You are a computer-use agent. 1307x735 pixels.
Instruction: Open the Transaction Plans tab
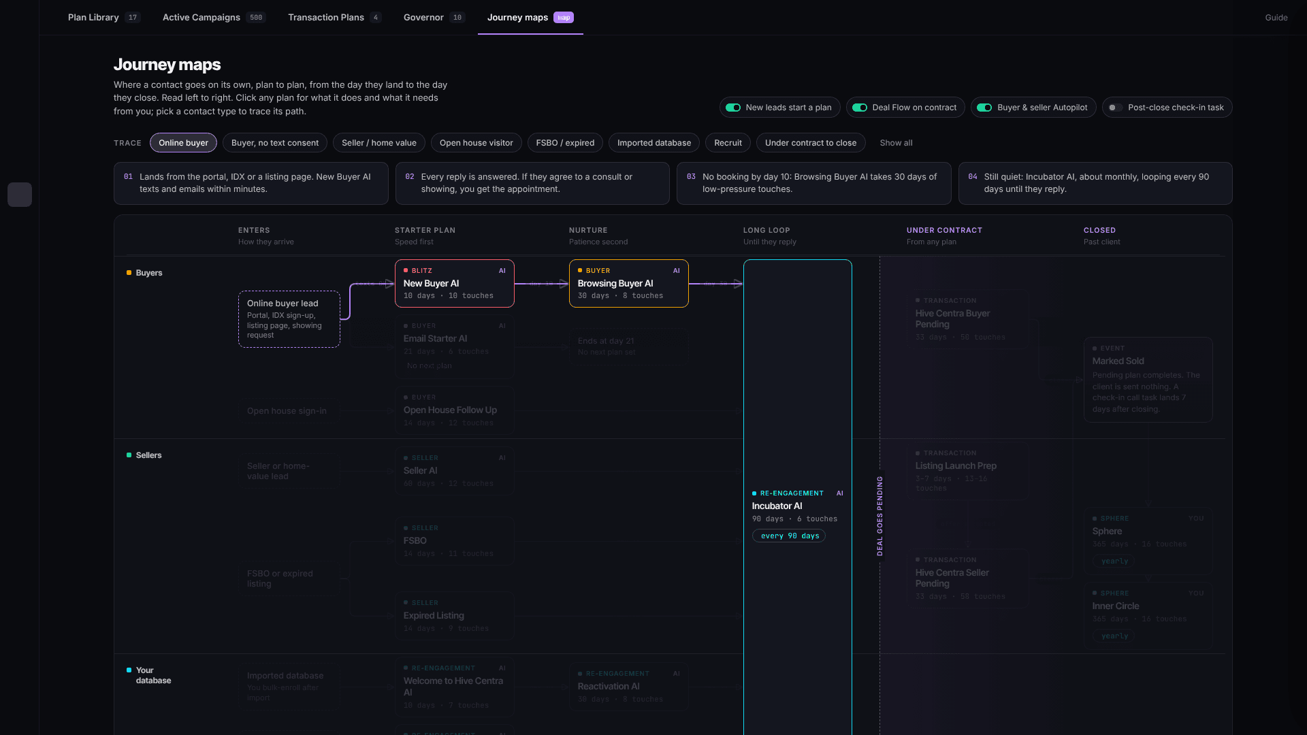coord(334,18)
